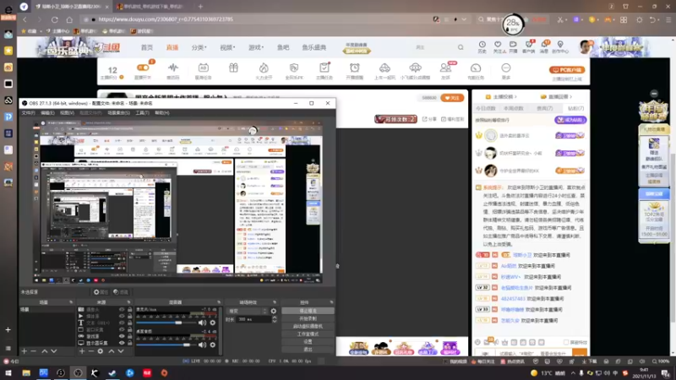This screenshot has width=676, height=380.
Task: Open the 渐变 transition dropdown in OBS
Action: tap(248, 311)
